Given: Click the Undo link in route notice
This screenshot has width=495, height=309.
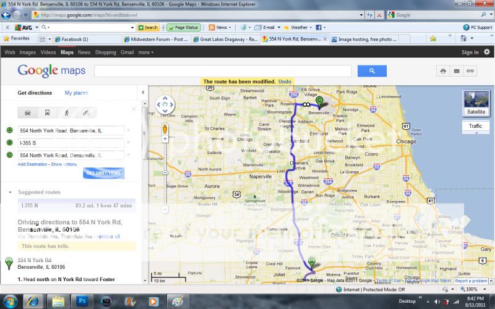Looking at the screenshot, I should click(285, 82).
